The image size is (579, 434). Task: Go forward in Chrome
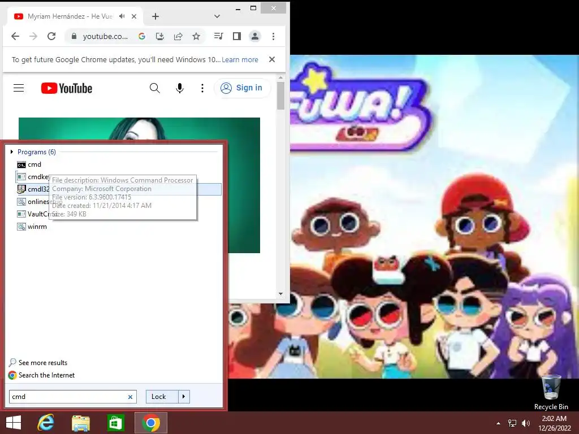pyautogui.click(x=33, y=36)
